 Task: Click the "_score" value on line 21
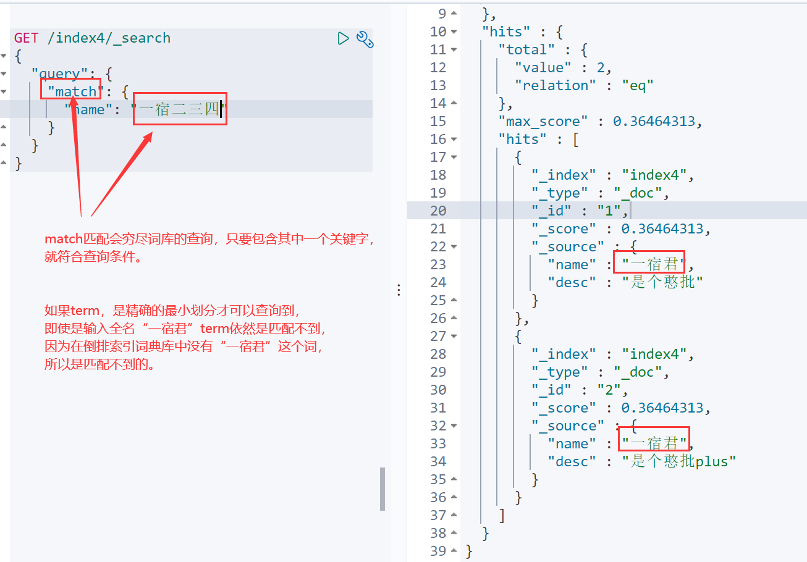pos(662,229)
